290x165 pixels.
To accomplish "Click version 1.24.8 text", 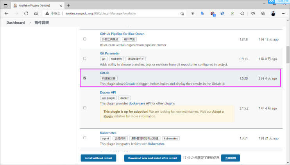I will [x=243, y=39].
